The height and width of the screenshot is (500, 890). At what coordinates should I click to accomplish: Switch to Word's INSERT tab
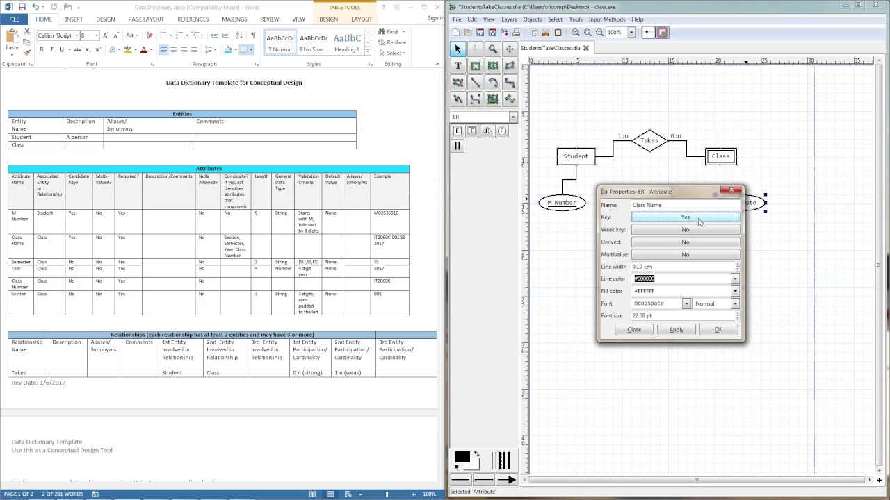click(x=74, y=19)
